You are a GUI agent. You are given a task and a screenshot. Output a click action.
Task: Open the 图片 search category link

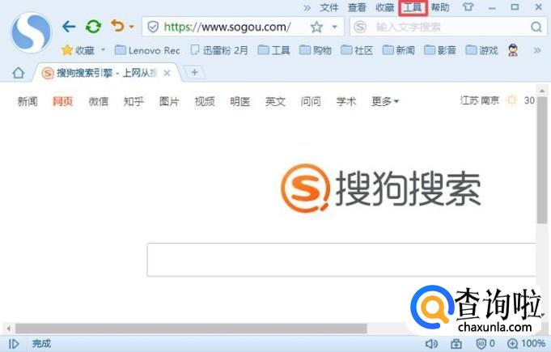point(169,101)
